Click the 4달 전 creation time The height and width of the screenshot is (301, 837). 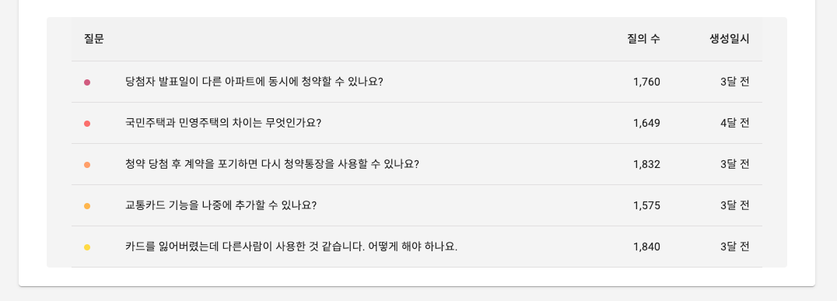point(734,124)
